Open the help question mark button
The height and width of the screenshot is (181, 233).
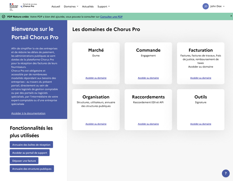(x=226, y=173)
